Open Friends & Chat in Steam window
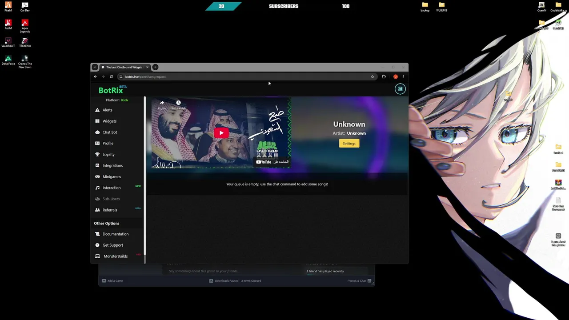Image resolution: width=569 pixels, height=320 pixels. pos(359,280)
